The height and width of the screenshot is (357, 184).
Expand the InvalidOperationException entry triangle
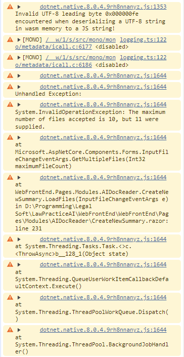(19, 105)
